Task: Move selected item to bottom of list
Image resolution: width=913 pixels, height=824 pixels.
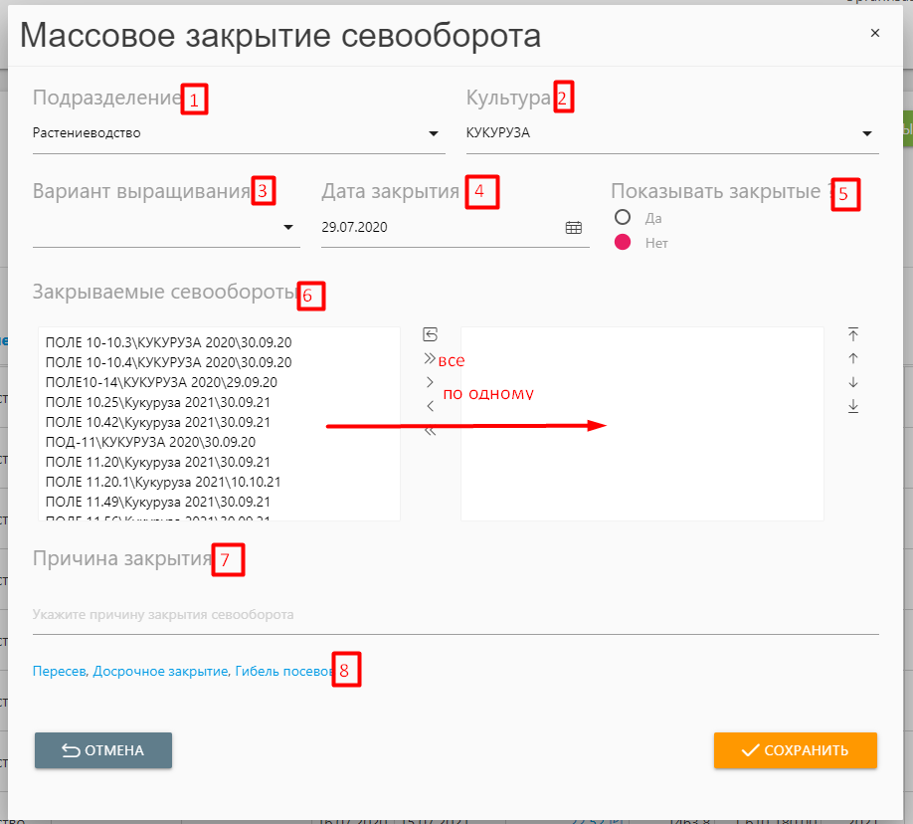Action: (853, 406)
